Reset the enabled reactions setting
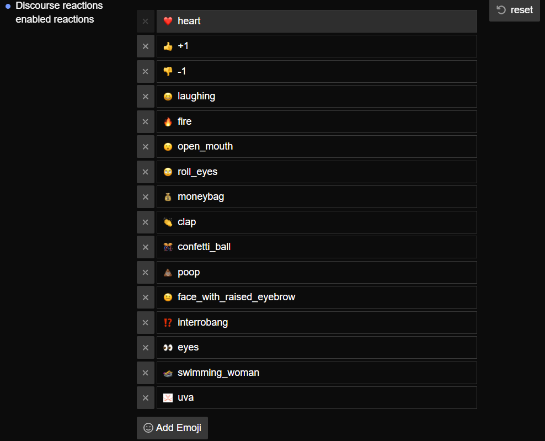 tap(514, 10)
